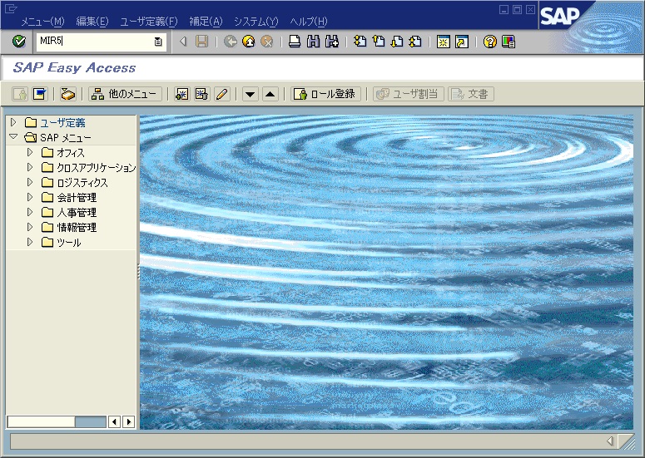Click the yellow Exit up-arrow icon
This screenshot has width=645, height=458.
click(248, 42)
